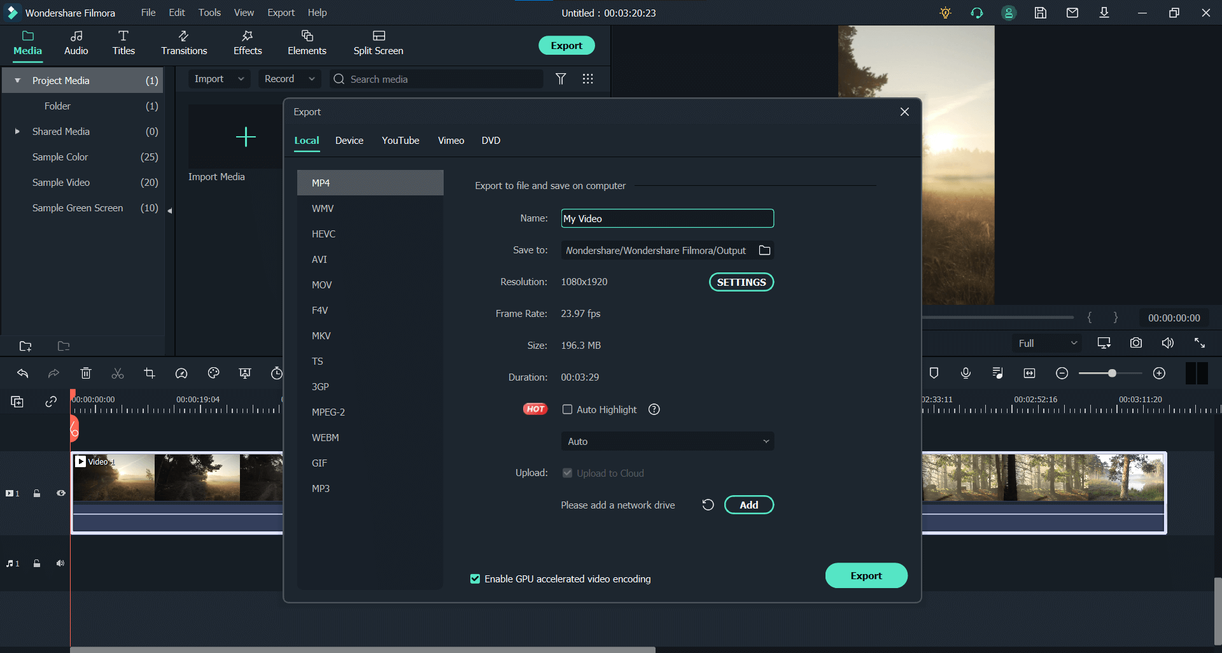Switch to the Vimeo export tab
The width and height of the screenshot is (1222, 653).
[451, 140]
